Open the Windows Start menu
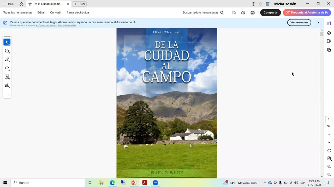Screen dimensions: 334x187 pos(5,183)
